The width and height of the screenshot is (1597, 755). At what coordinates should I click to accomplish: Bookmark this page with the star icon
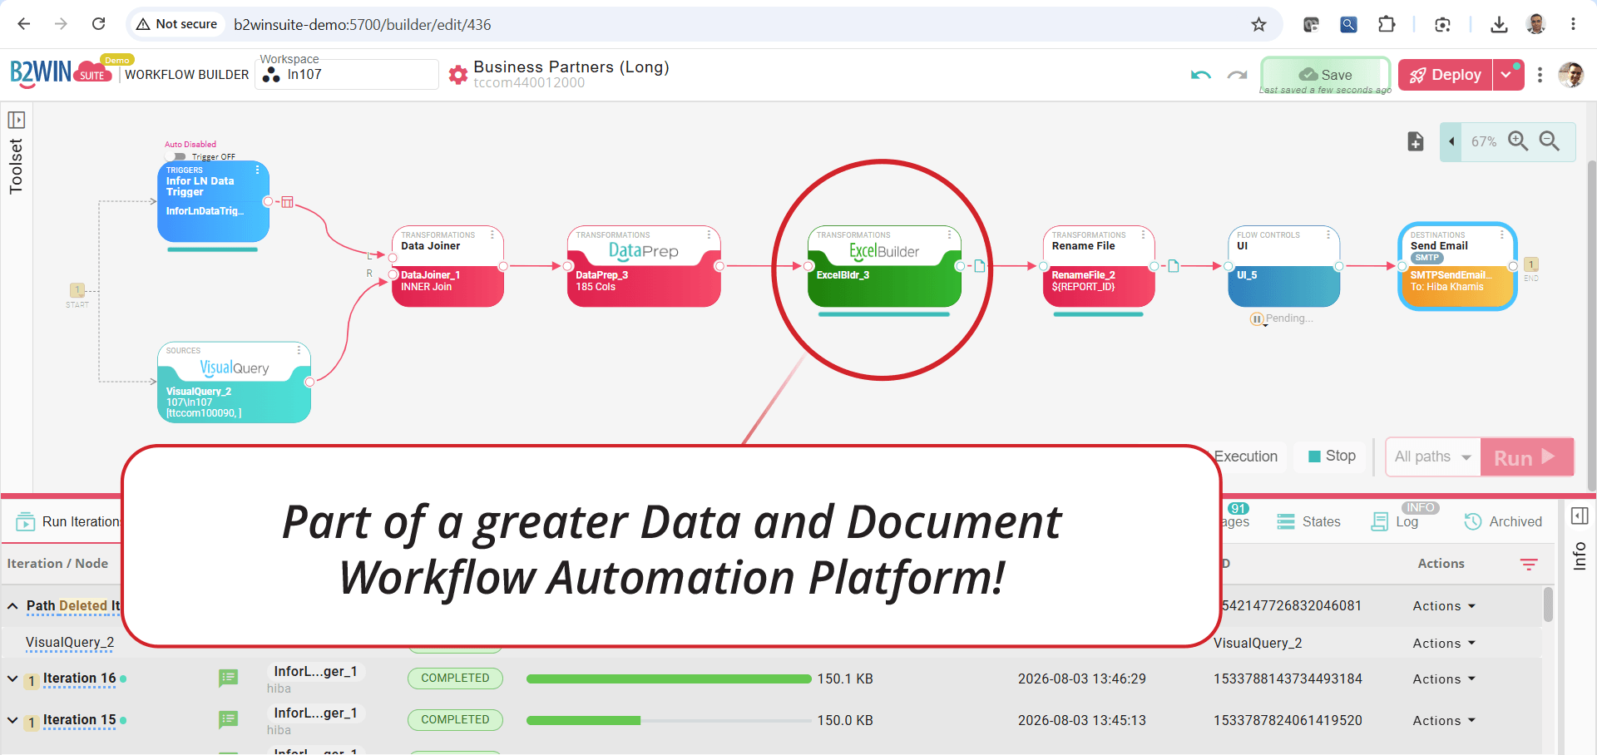pyautogui.click(x=1258, y=24)
